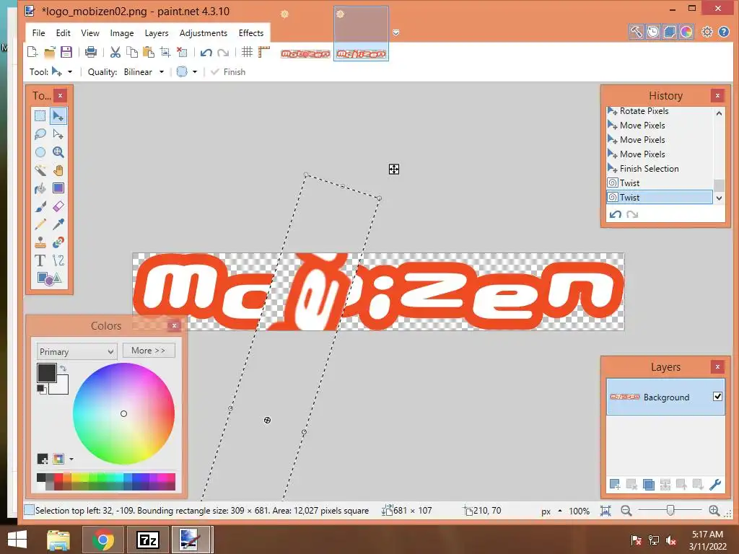The height and width of the screenshot is (554, 739).
Task: Toggle the rulers display
Action: (x=264, y=52)
